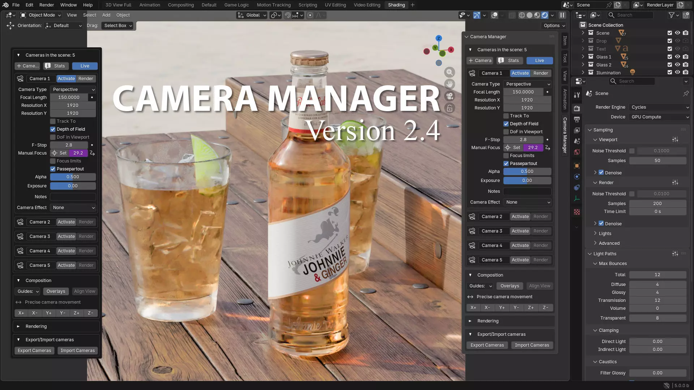Click the Render Samples 200 field
Image resolution: width=694 pixels, height=390 pixels.
(x=657, y=204)
